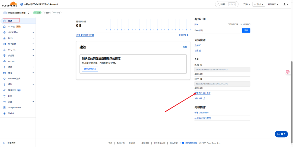Click the globe icon beside account name

coord(22,4)
